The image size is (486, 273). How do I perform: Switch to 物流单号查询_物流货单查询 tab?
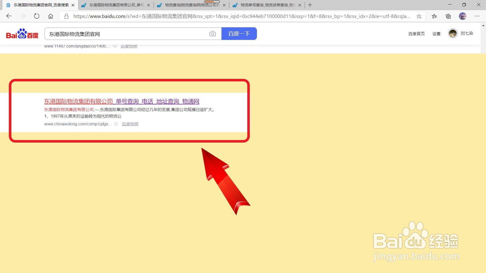click(x=268, y=5)
